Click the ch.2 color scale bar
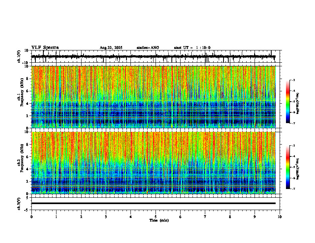315x243 pixels. [288, 167]
